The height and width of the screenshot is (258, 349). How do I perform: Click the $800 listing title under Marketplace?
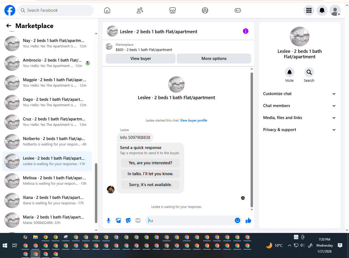click(144, 50)
